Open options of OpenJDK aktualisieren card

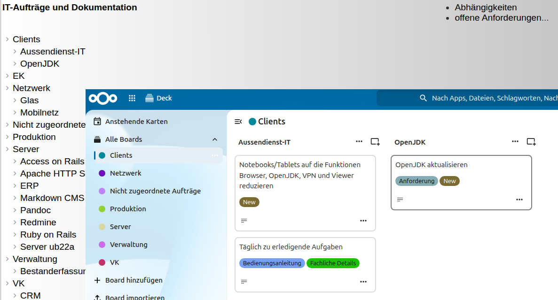click(519, 200)
